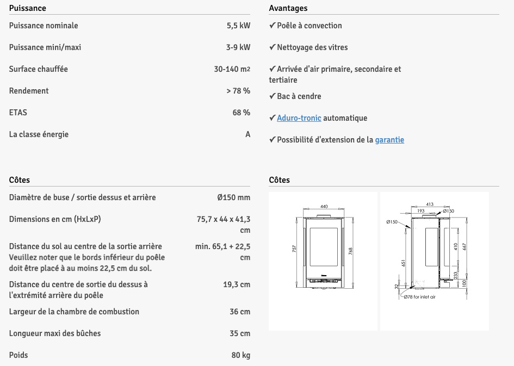Image resolution: width=514 pixels, height=366 pixels.
Task: Click the checkmark beside Arrivée d'air primaire
Action: [x=273, y=69]
